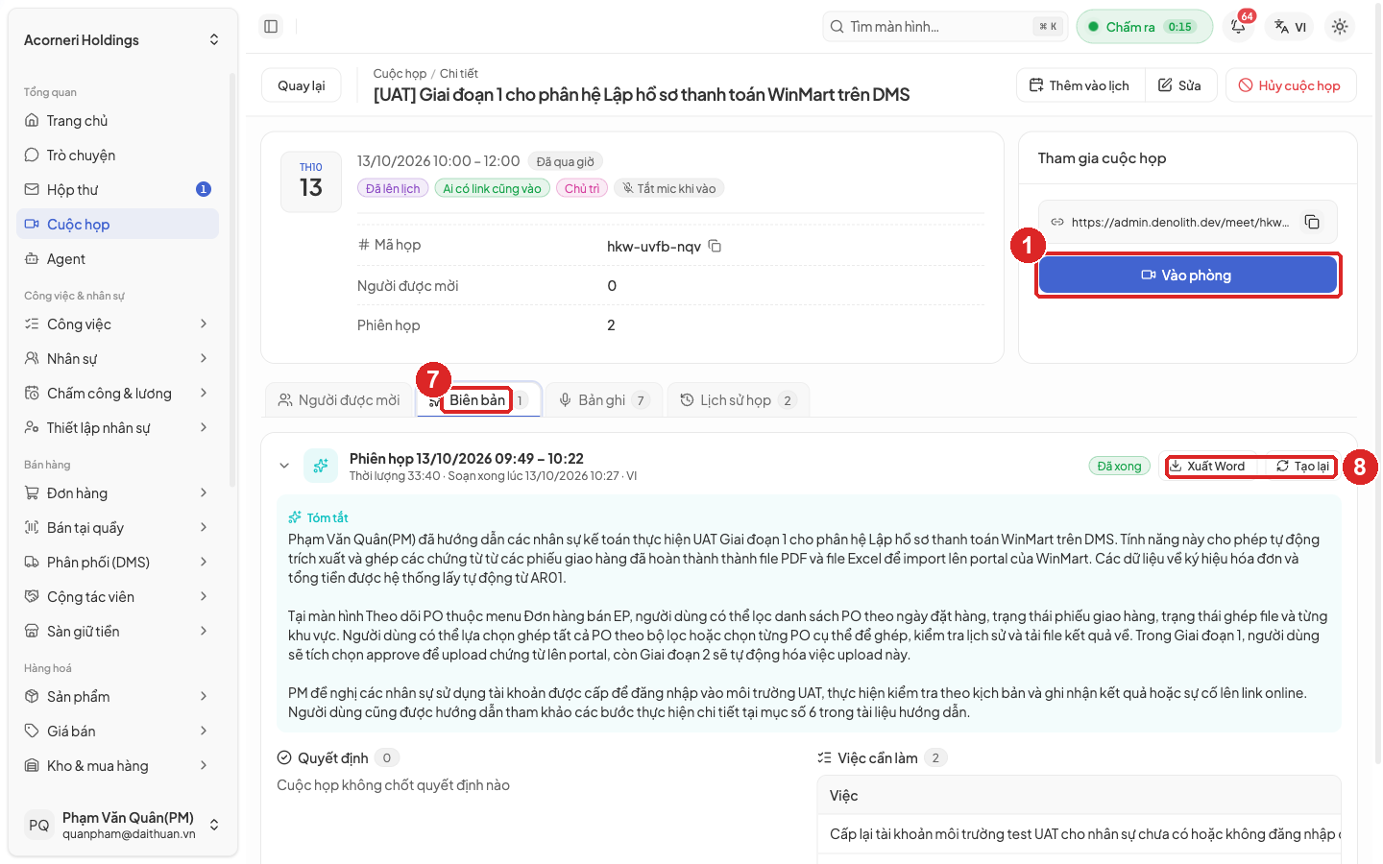Viewport: 1383px width, 864px height.
Task: Expand the Công việc menu
Action: coord(118,324)
